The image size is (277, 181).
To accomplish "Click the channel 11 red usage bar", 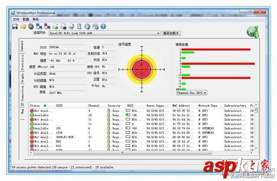I will coord(216,78).
